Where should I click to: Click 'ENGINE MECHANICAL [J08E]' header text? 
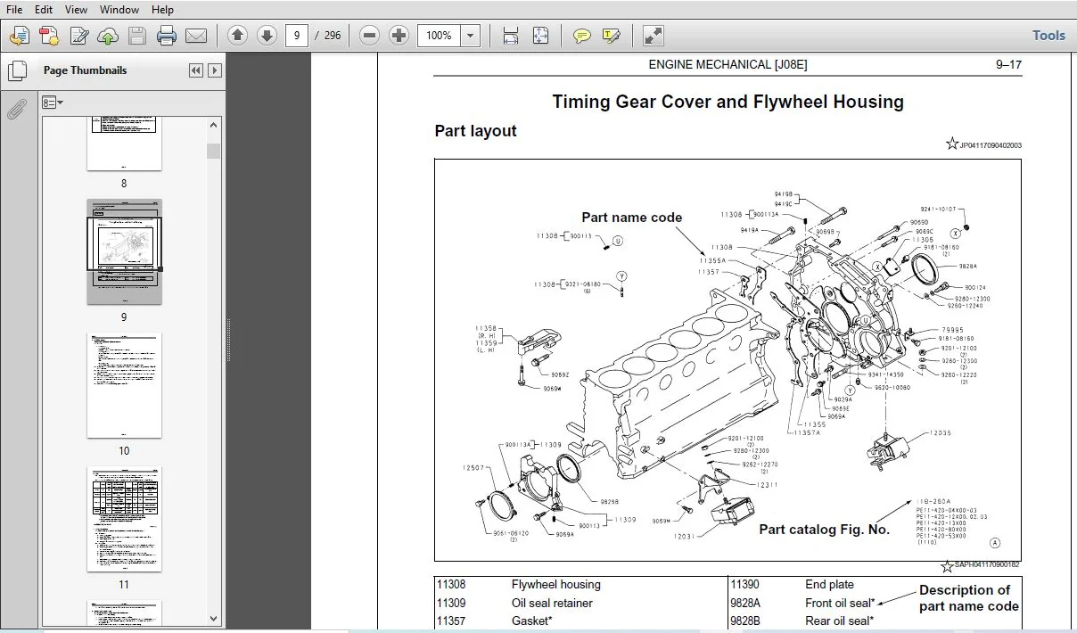(728, 64)
